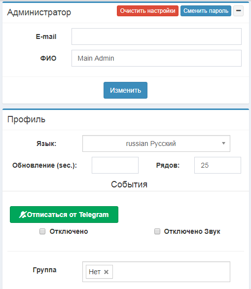Select the russian Русский language combo box
This screenshot has width=251, height=289.
coord(156,144)
